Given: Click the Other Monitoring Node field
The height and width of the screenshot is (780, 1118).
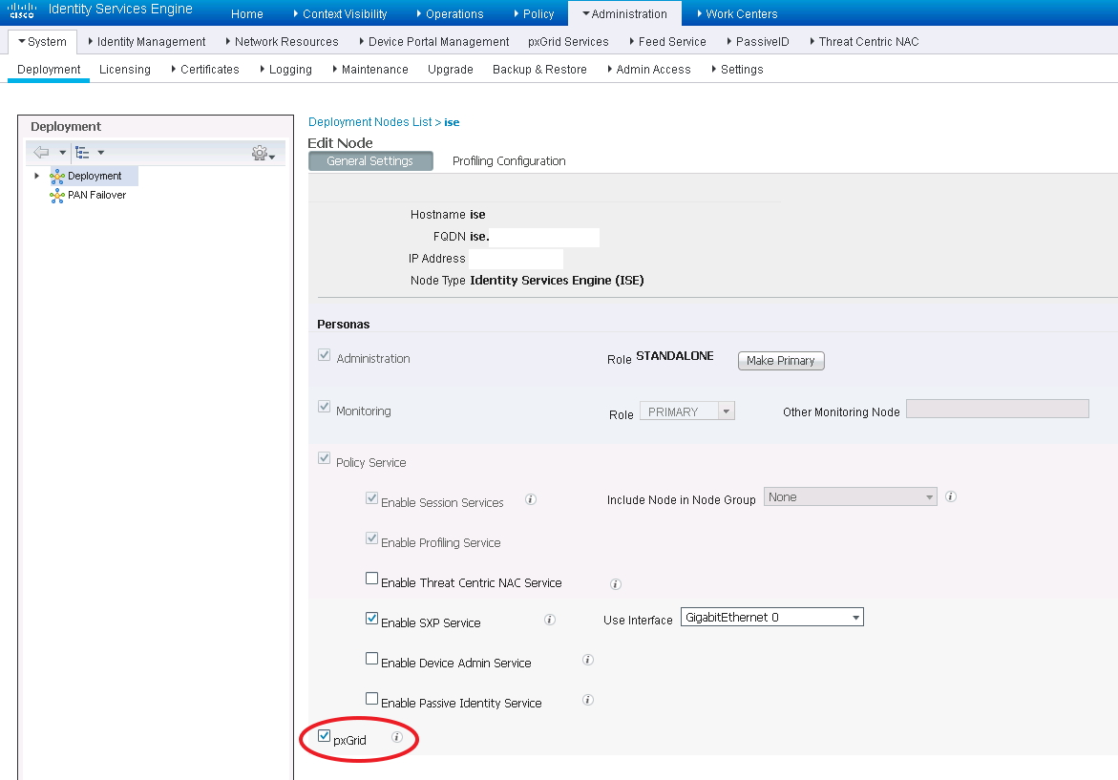Looking at the screenshot, I should [998, 409].
